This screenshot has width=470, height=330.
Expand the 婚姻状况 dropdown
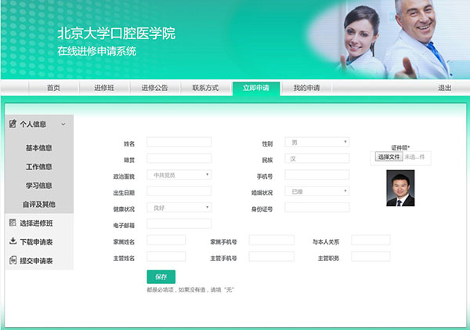tap(316, 191)
